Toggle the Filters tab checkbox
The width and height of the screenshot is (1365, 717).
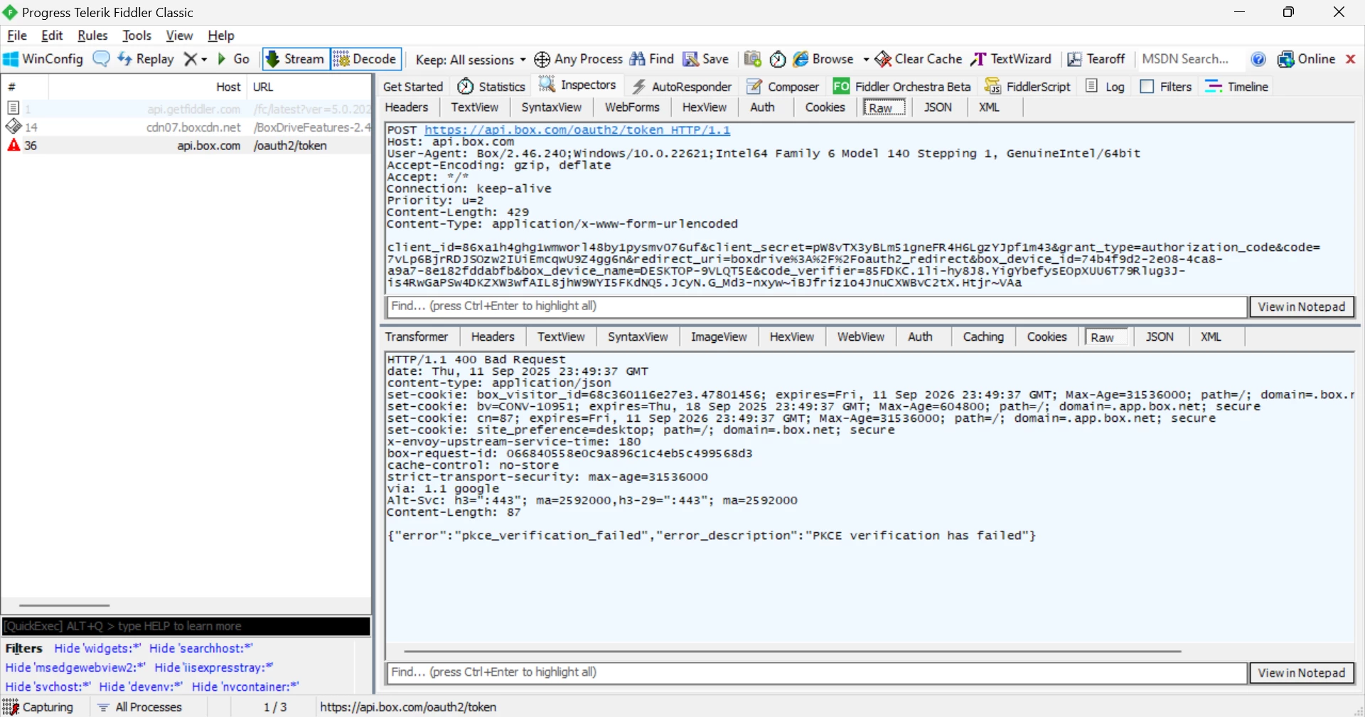coord(1147,87)
